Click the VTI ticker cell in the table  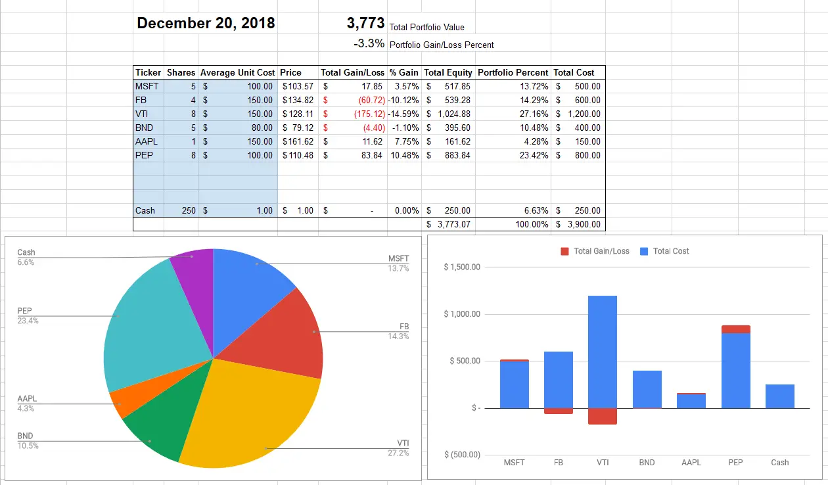(x=149, y=114)
